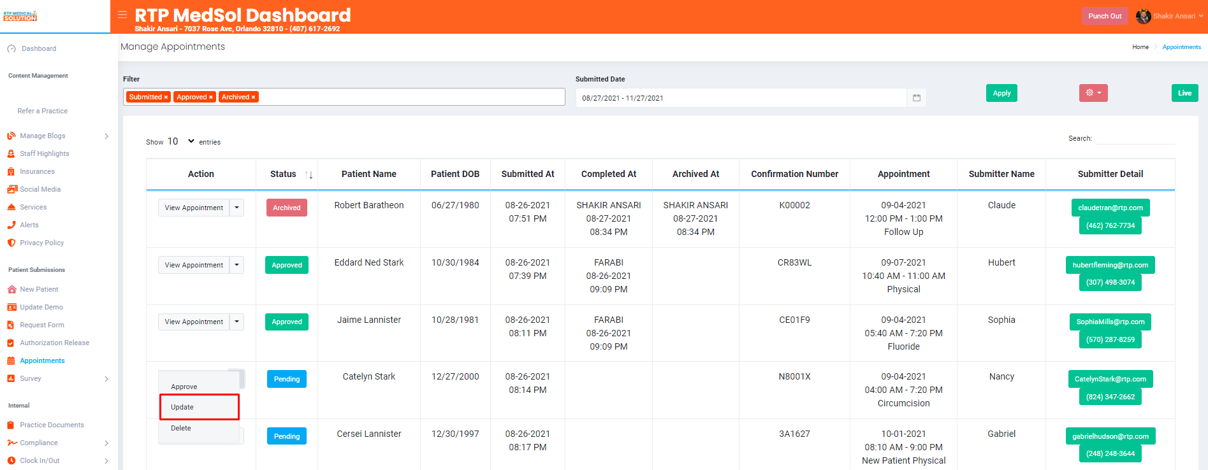Click the Archived status badge
The image size is (1208, 470).
pyautogui.click(x=287, y=208)
